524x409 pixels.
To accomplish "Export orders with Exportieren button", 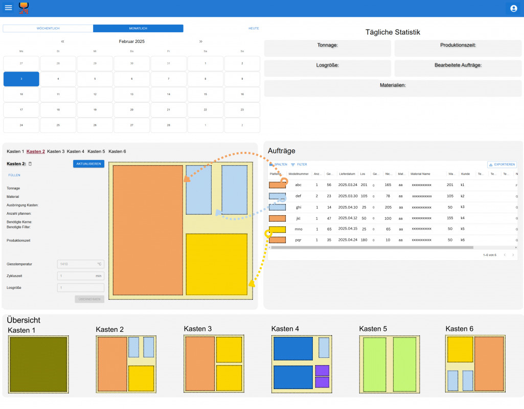I will pos(502,165).
